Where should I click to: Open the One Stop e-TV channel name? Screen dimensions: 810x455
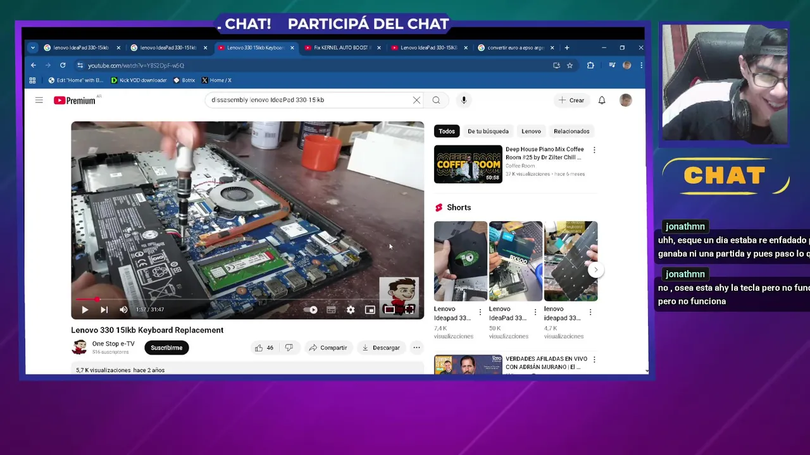(113, 344)
